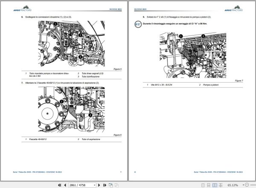Image resolution: width=256 pixels, height=188 pixels.
Task: Click the zoom out minus button
Action: point(247,185)
